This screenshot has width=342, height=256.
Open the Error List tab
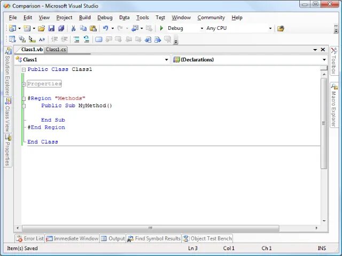tap(30, 238)
